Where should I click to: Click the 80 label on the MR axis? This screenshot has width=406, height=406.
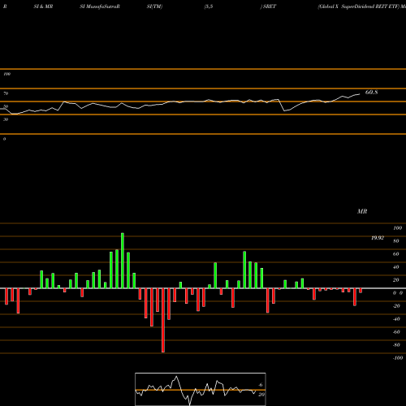[395, 241]
